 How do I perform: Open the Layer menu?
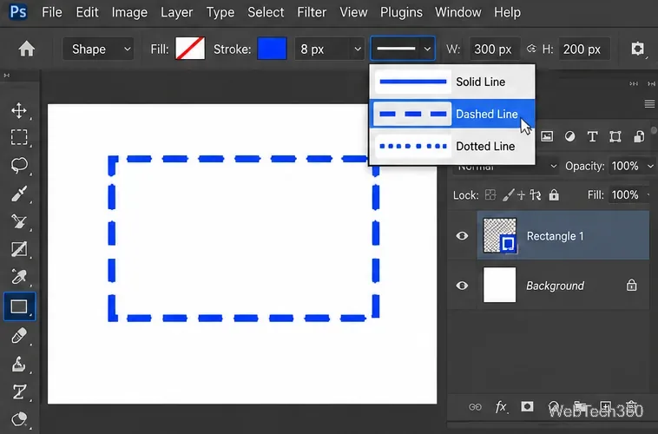coord(177,12)
